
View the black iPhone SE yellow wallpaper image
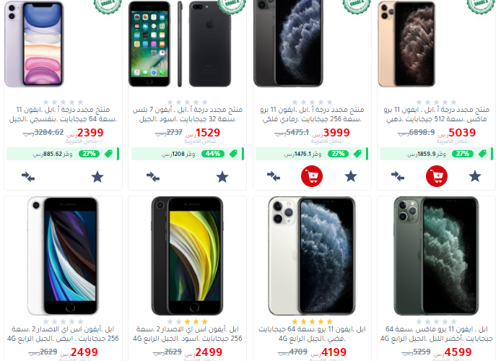(x=187, y=256)
